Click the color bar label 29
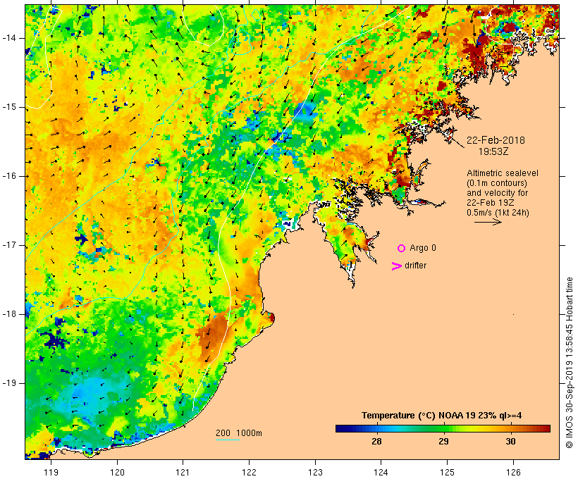This screenshot has height=479, width=578. tap(443, 442)
